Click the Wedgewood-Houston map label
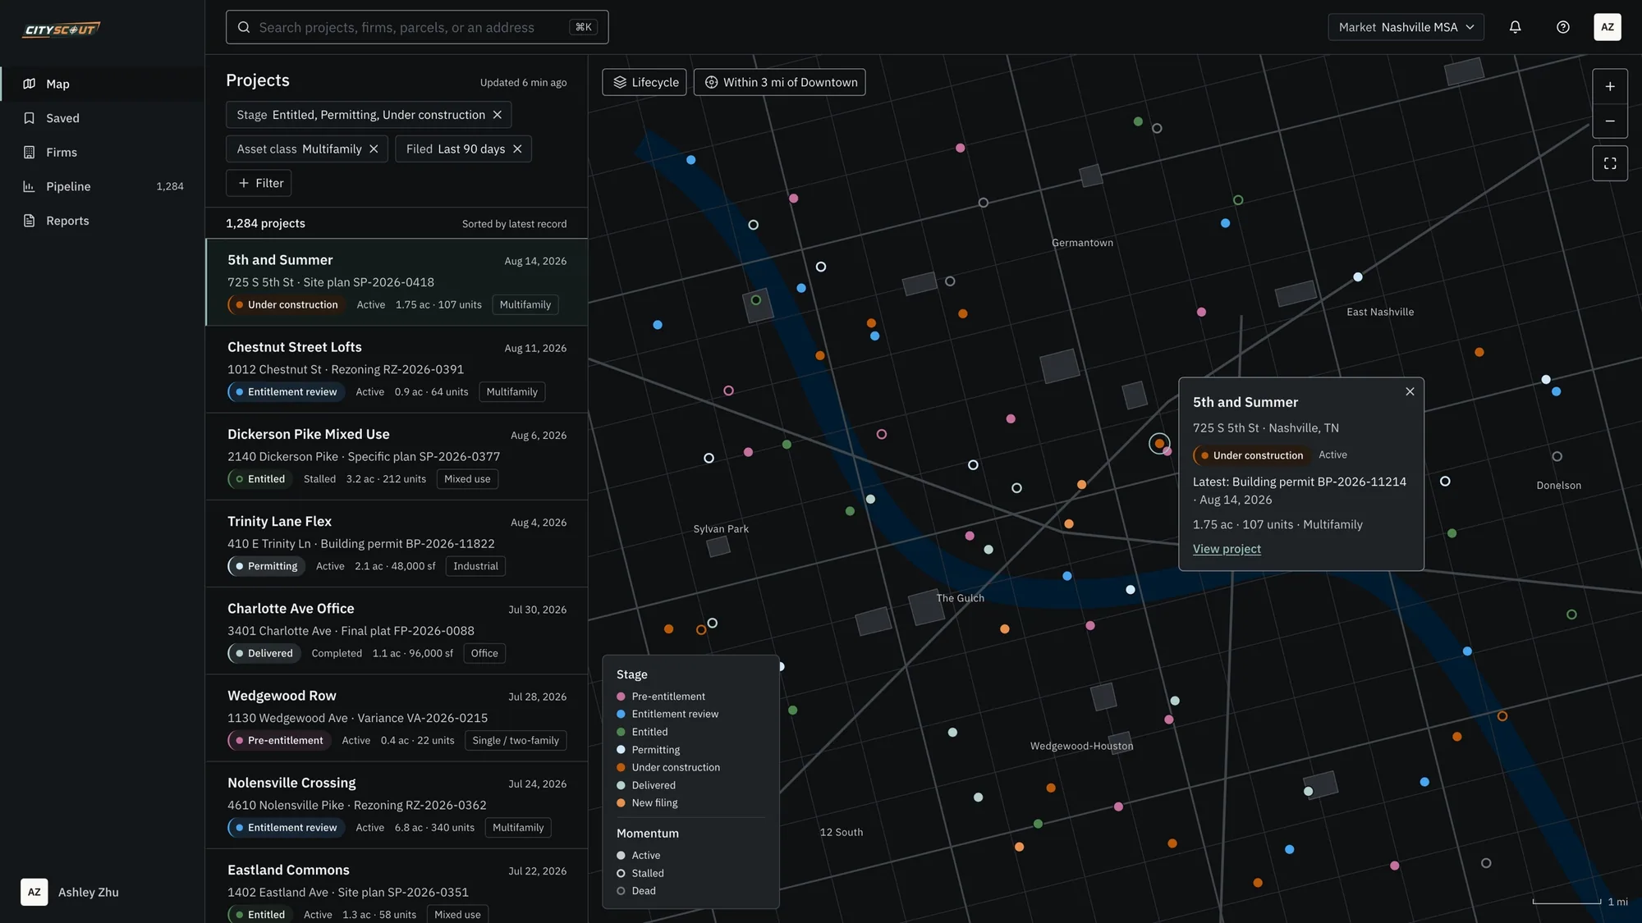The image size is (1642, 923). 1081,746
